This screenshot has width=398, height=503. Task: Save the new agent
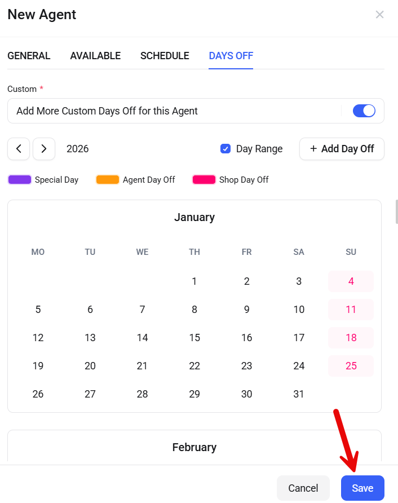tap(362, 488)
